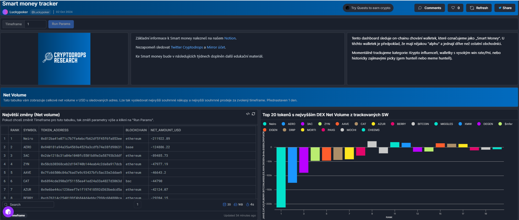This screenshot has height=220, width=519.
Task: Sort table by NET_AMOUNT_USD column header
Action: 166,130
